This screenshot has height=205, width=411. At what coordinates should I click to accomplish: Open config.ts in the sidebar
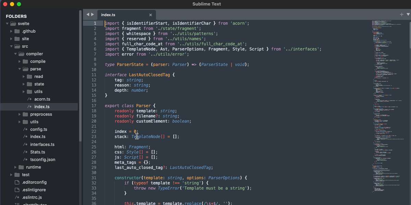(39, 129)
